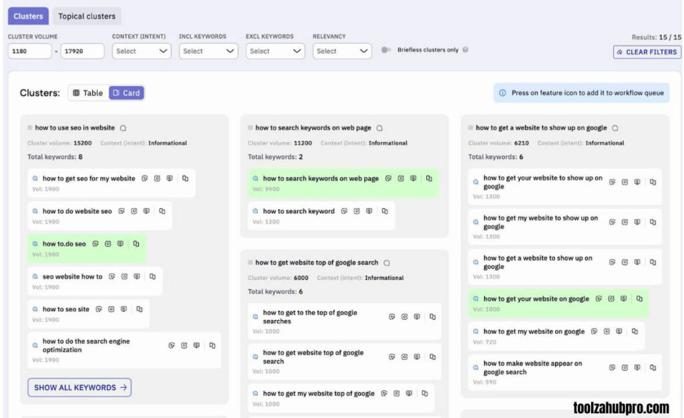Click cluster volume value 15200

coord(82,143)
